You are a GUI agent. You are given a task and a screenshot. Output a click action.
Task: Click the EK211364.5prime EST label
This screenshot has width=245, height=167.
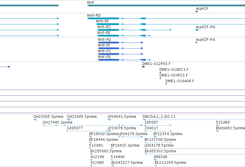pyautogui.click(x=170, y=163)
